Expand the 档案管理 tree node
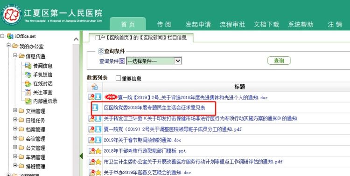The width and height of the screenshot is (350, 176). click(x=15, y=129)
